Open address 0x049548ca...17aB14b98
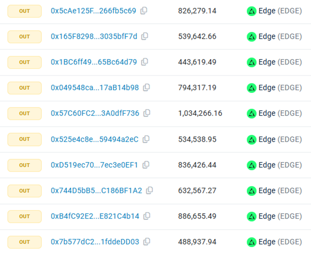 (95, 88)
